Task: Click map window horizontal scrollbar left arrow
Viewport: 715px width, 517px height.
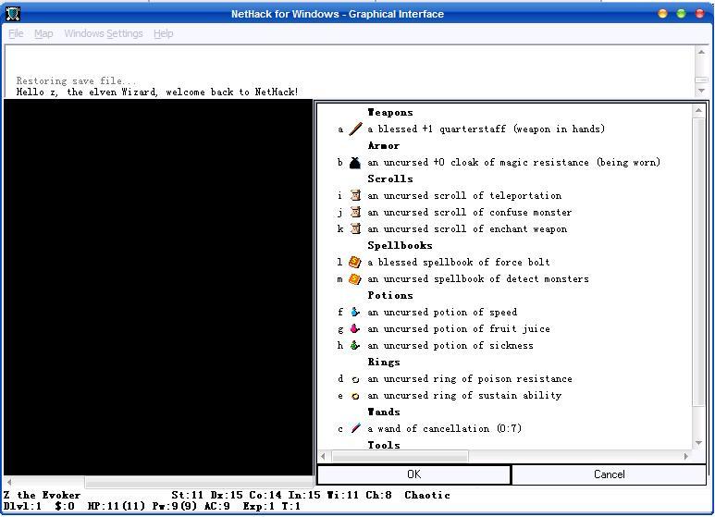Action: tap(9, 482)
